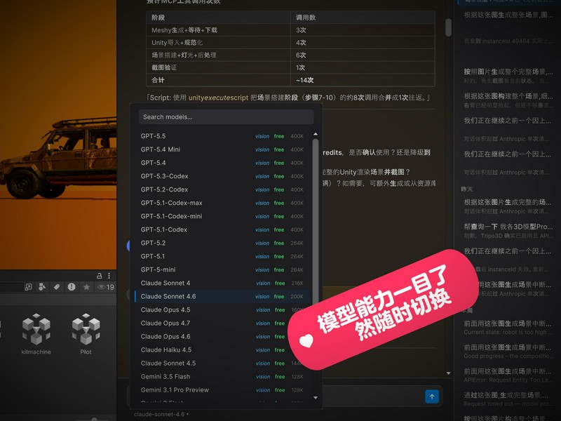561x421 pixels.
Task: Select the Pilot prefab asset
Action: [x=86, y=334]
